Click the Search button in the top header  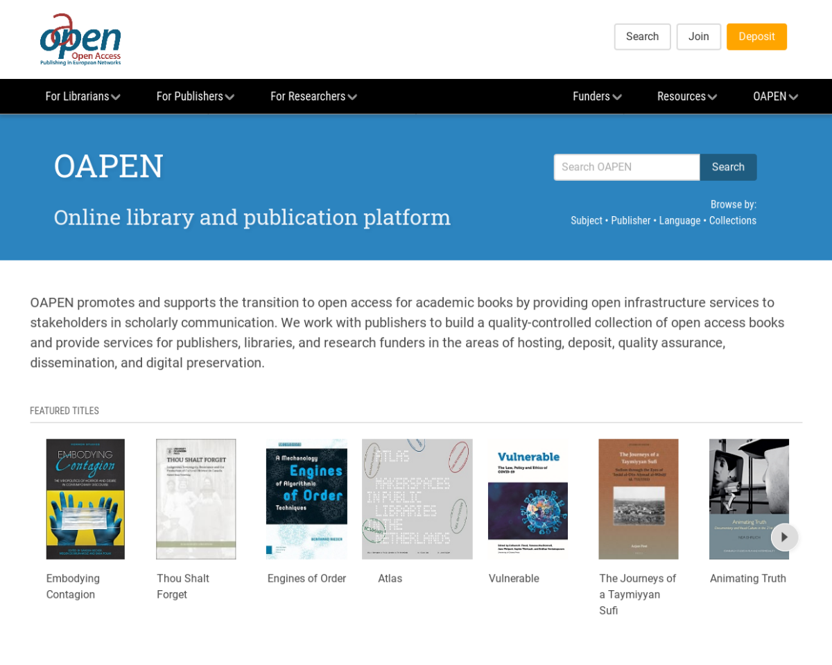pyautogui.click(x=642, y=37)
